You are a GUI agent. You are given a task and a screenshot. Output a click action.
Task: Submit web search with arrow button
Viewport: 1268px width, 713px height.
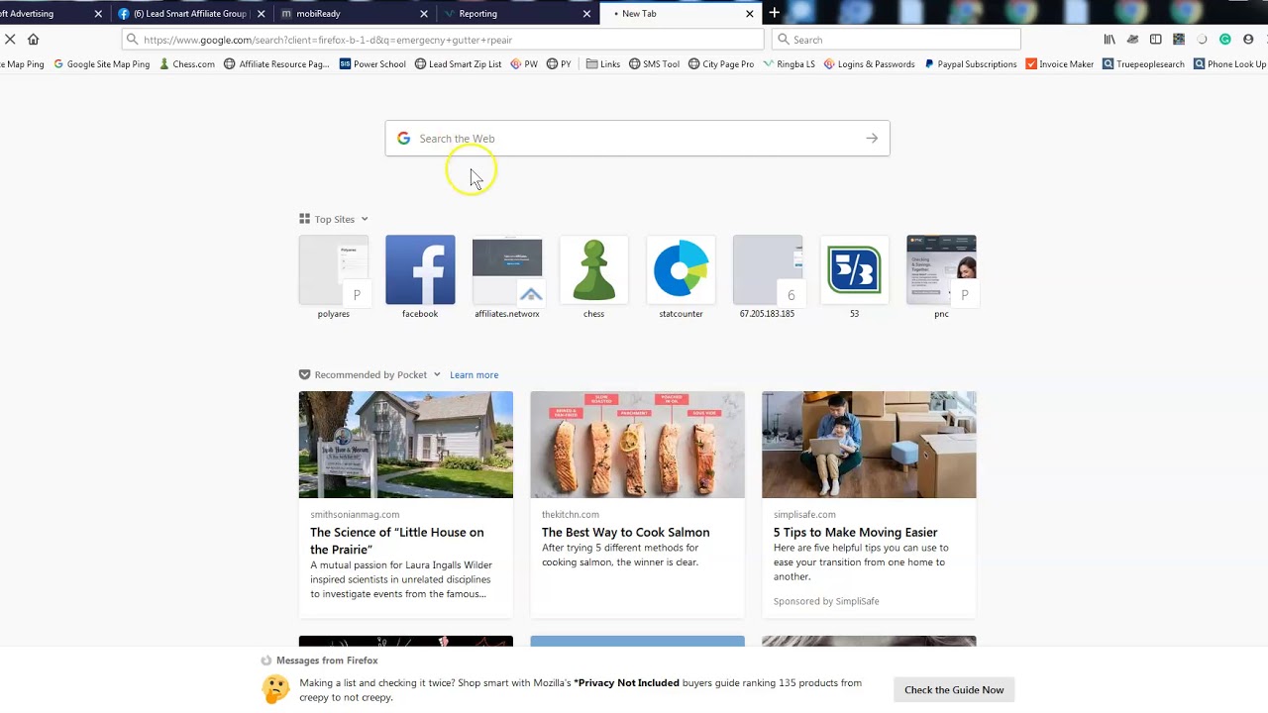[872, 139]
